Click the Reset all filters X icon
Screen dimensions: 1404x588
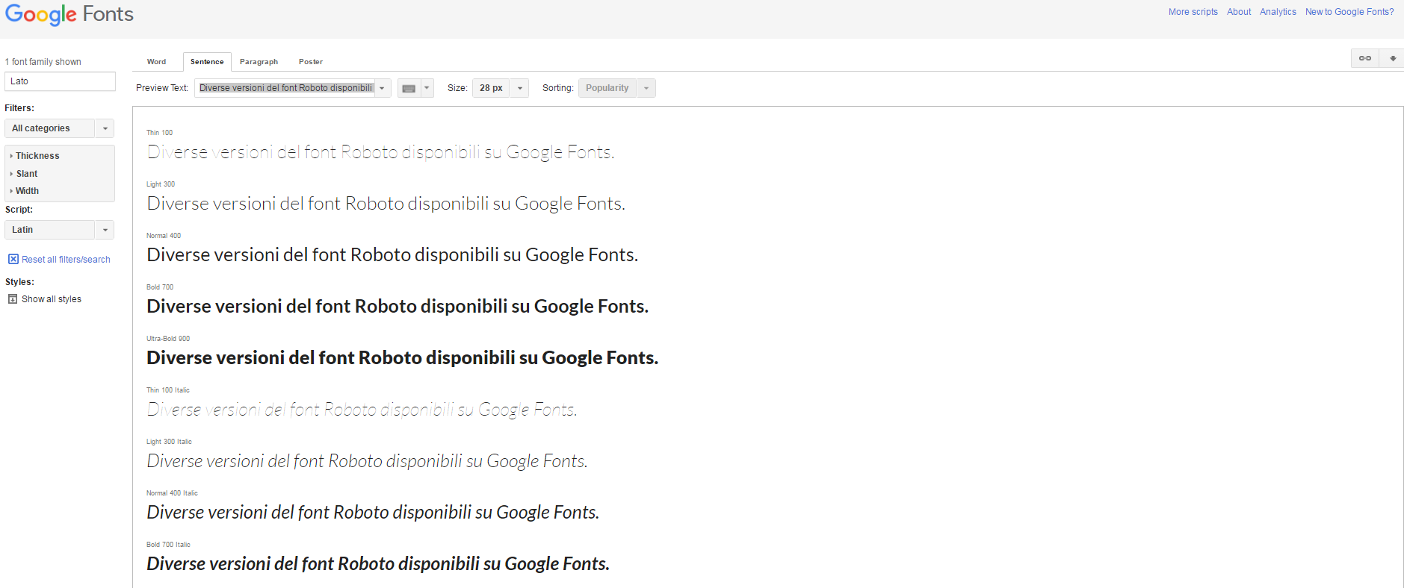[x=13, y=259]
